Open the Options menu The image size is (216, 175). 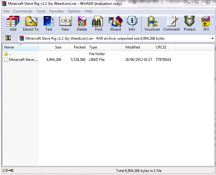tap(74, 11)
